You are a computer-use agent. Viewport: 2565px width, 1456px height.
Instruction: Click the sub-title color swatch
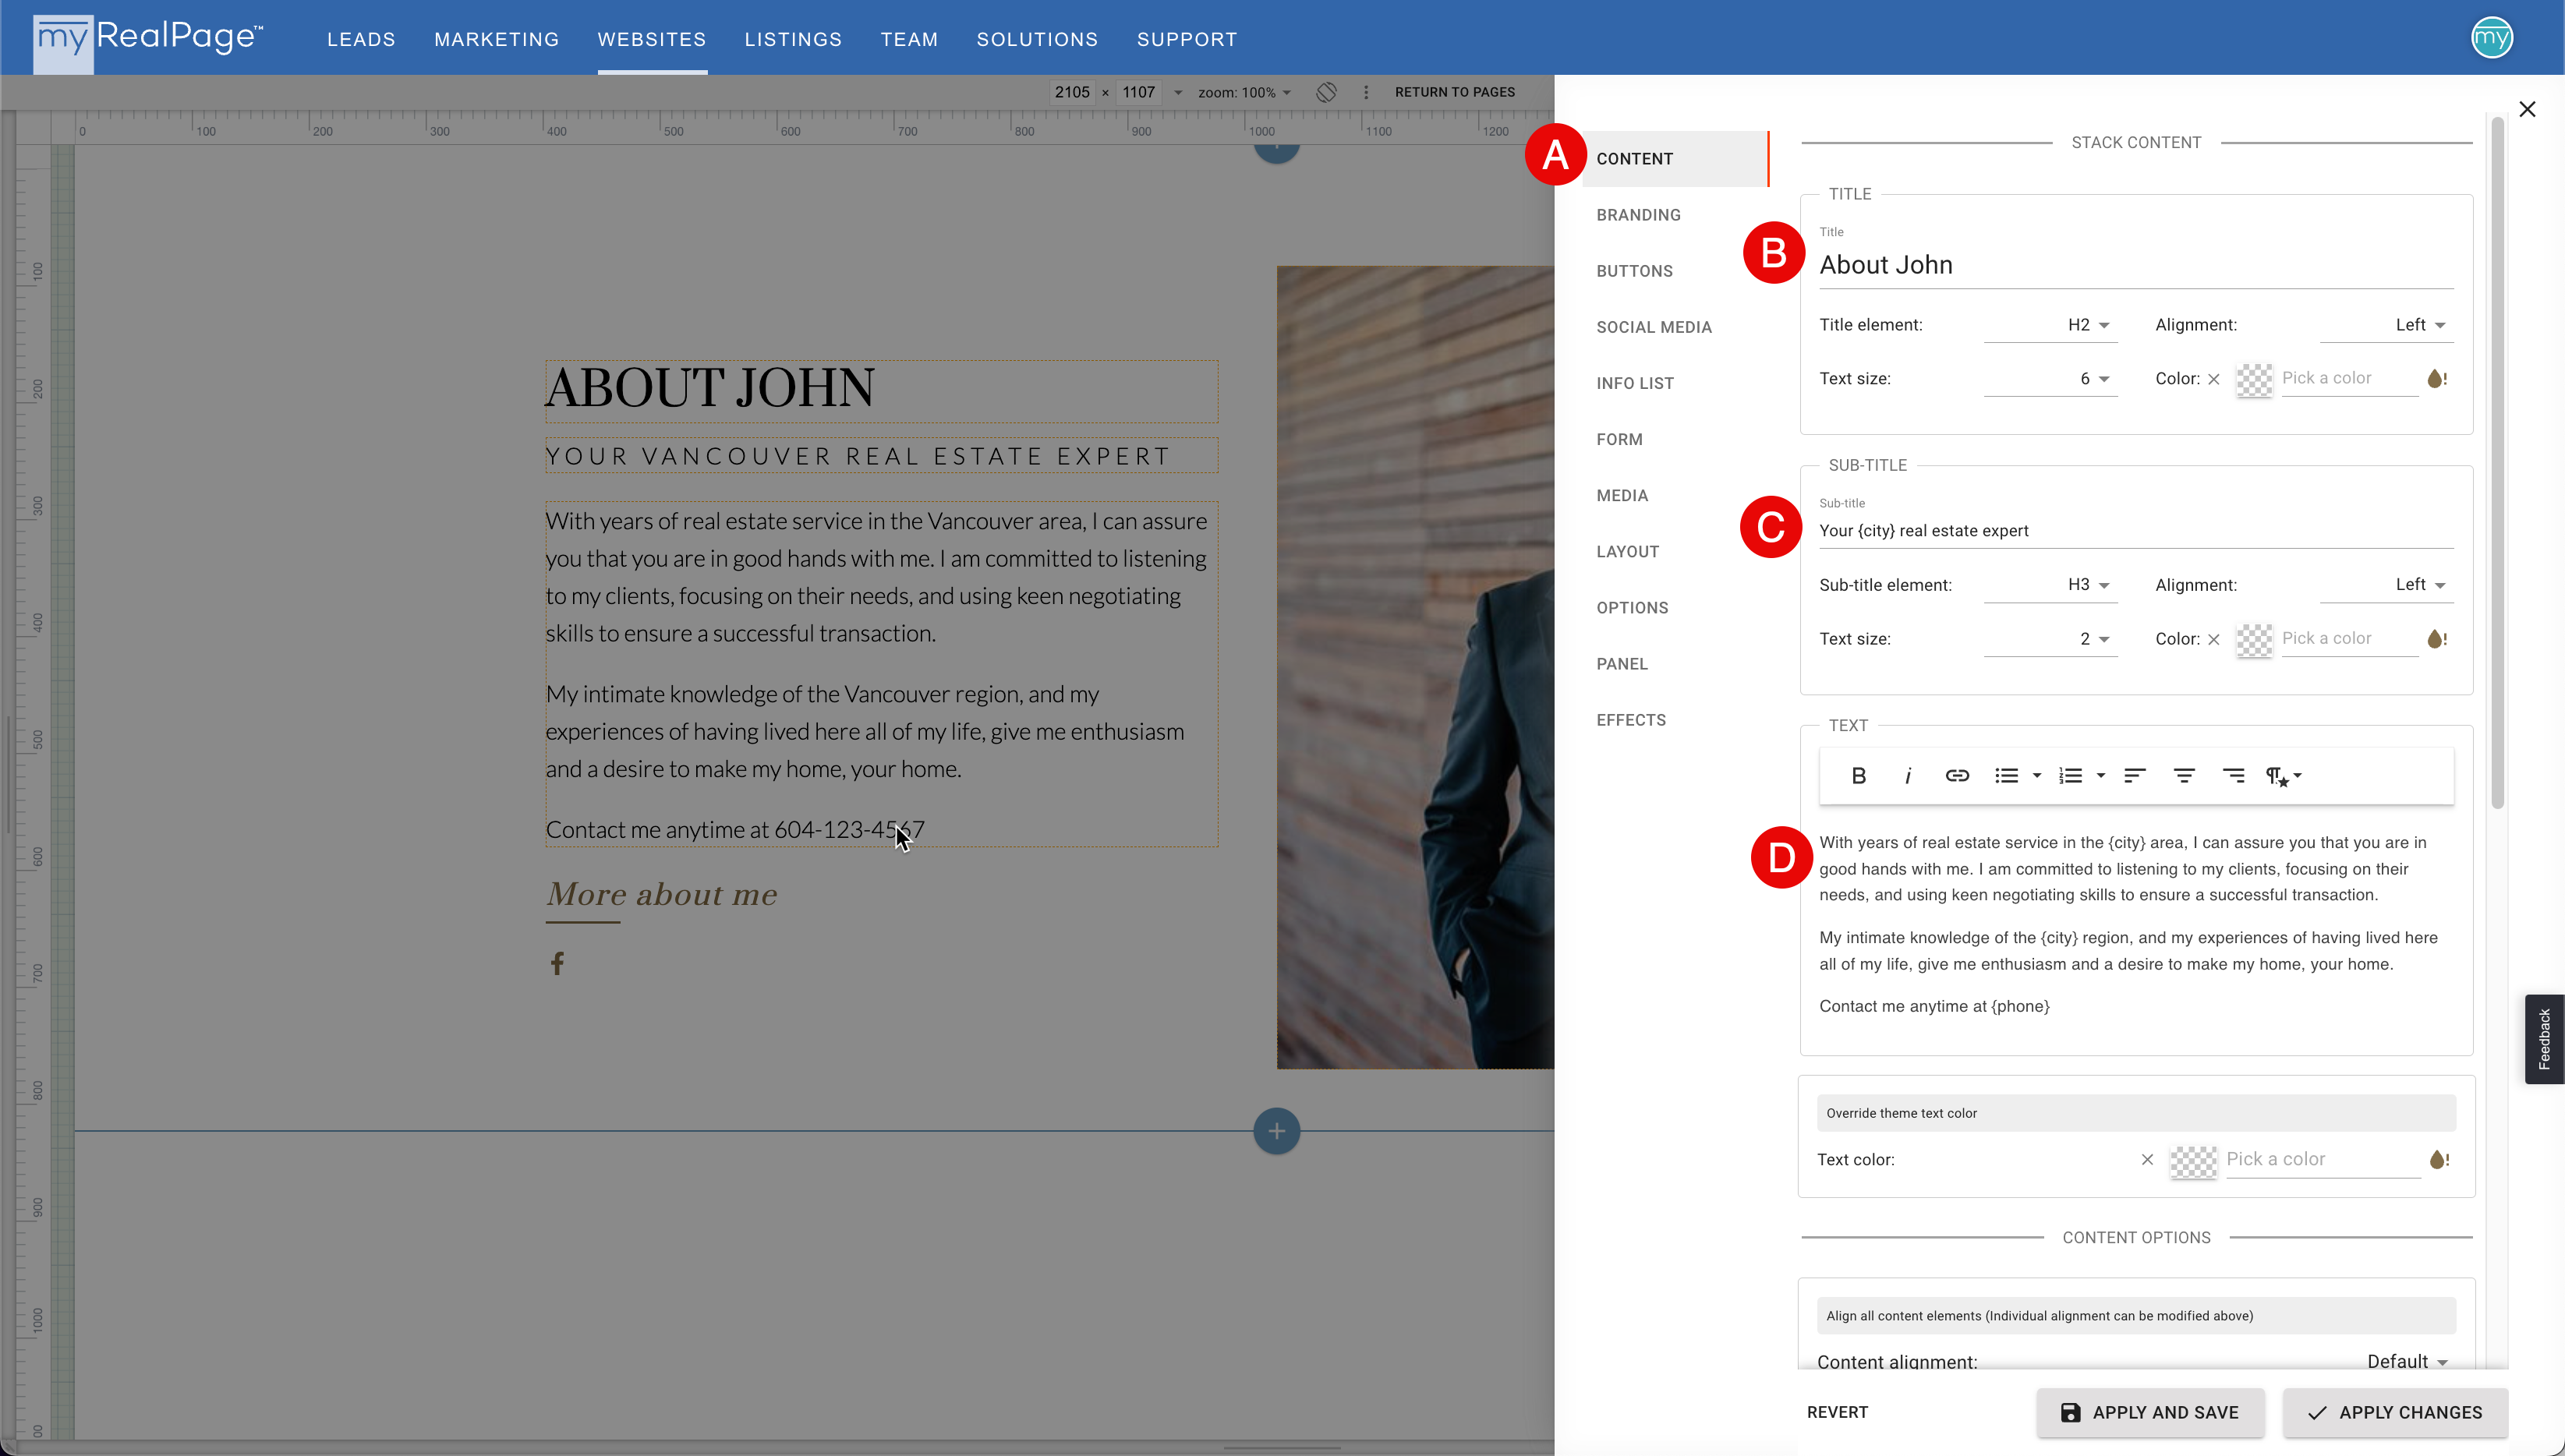(2254, 639)
